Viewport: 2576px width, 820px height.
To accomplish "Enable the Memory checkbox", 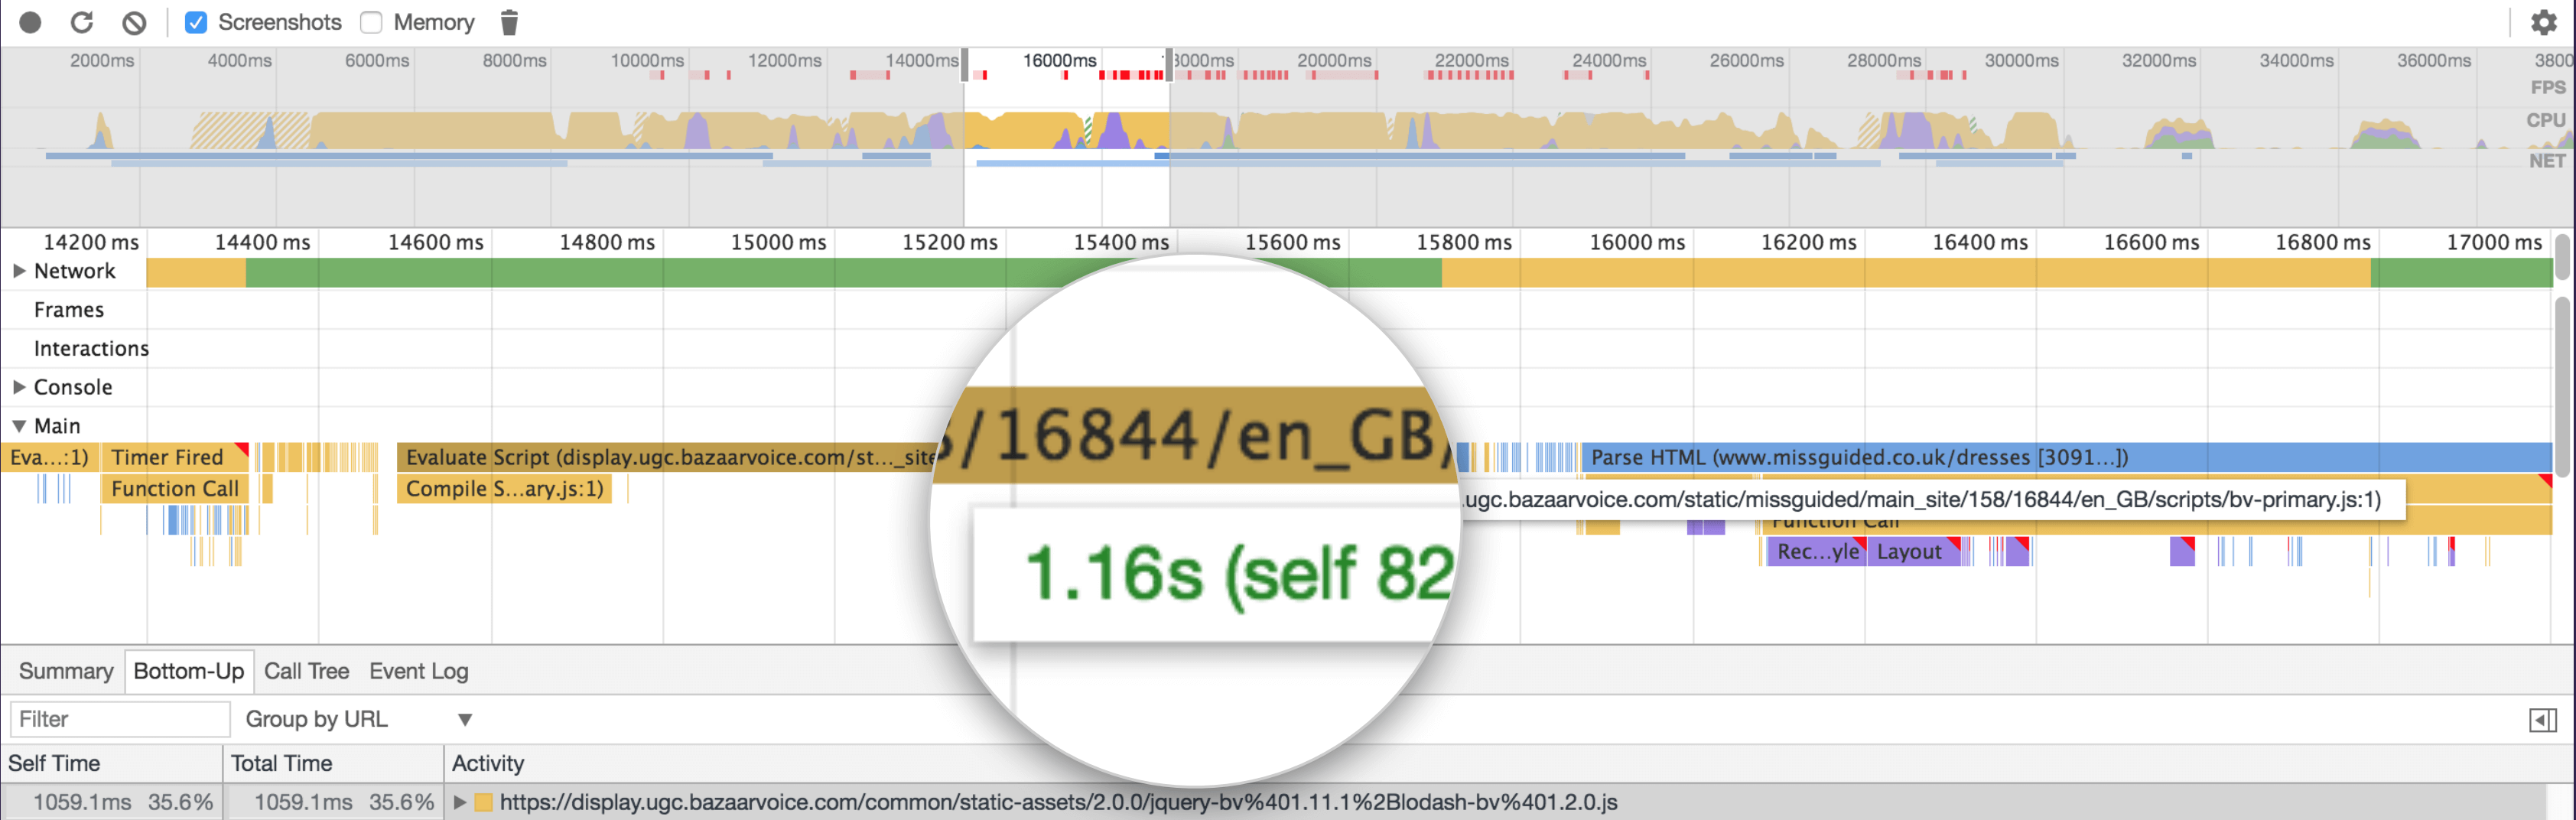I will [x=372, y=22].
